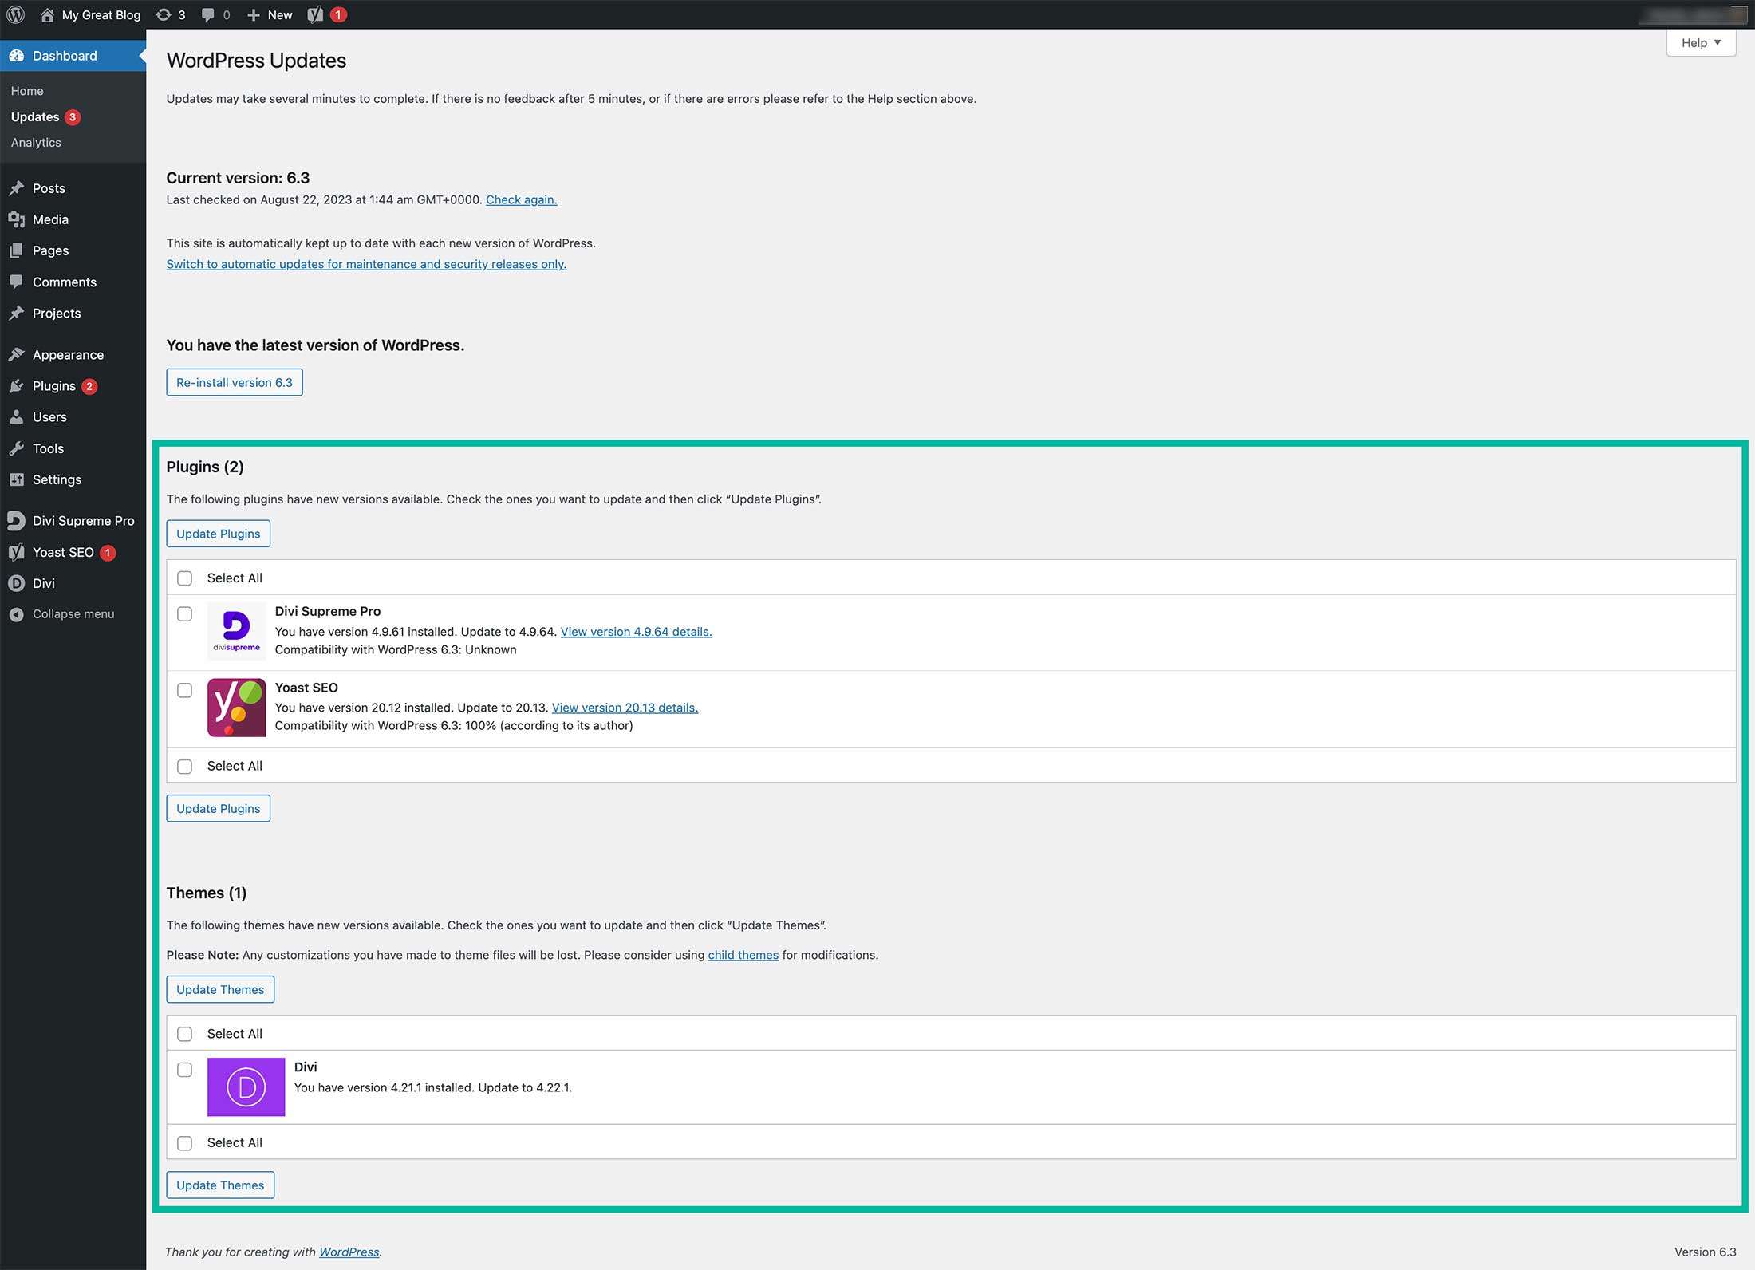Click the Yoast SEO plugin logo
The width and height of the screenshot is (1755, 1270).
(236, 708)
